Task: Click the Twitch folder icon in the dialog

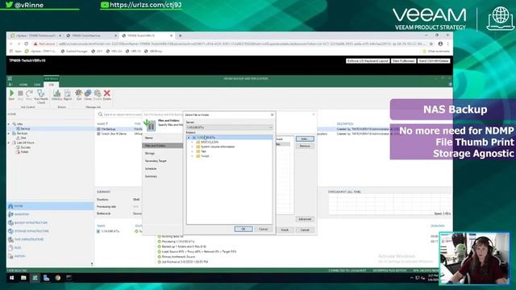Action: tap(198, 155)
